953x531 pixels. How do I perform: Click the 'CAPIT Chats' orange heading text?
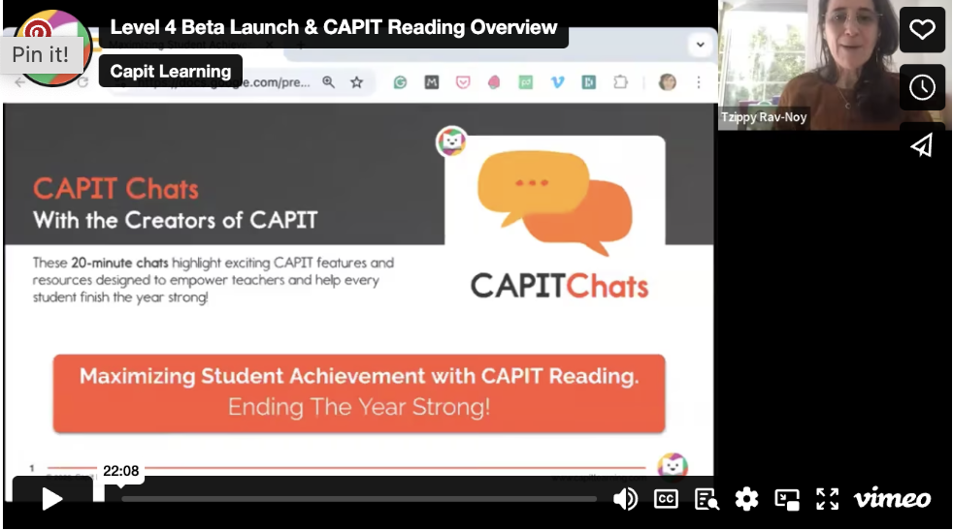click(115, 189)
